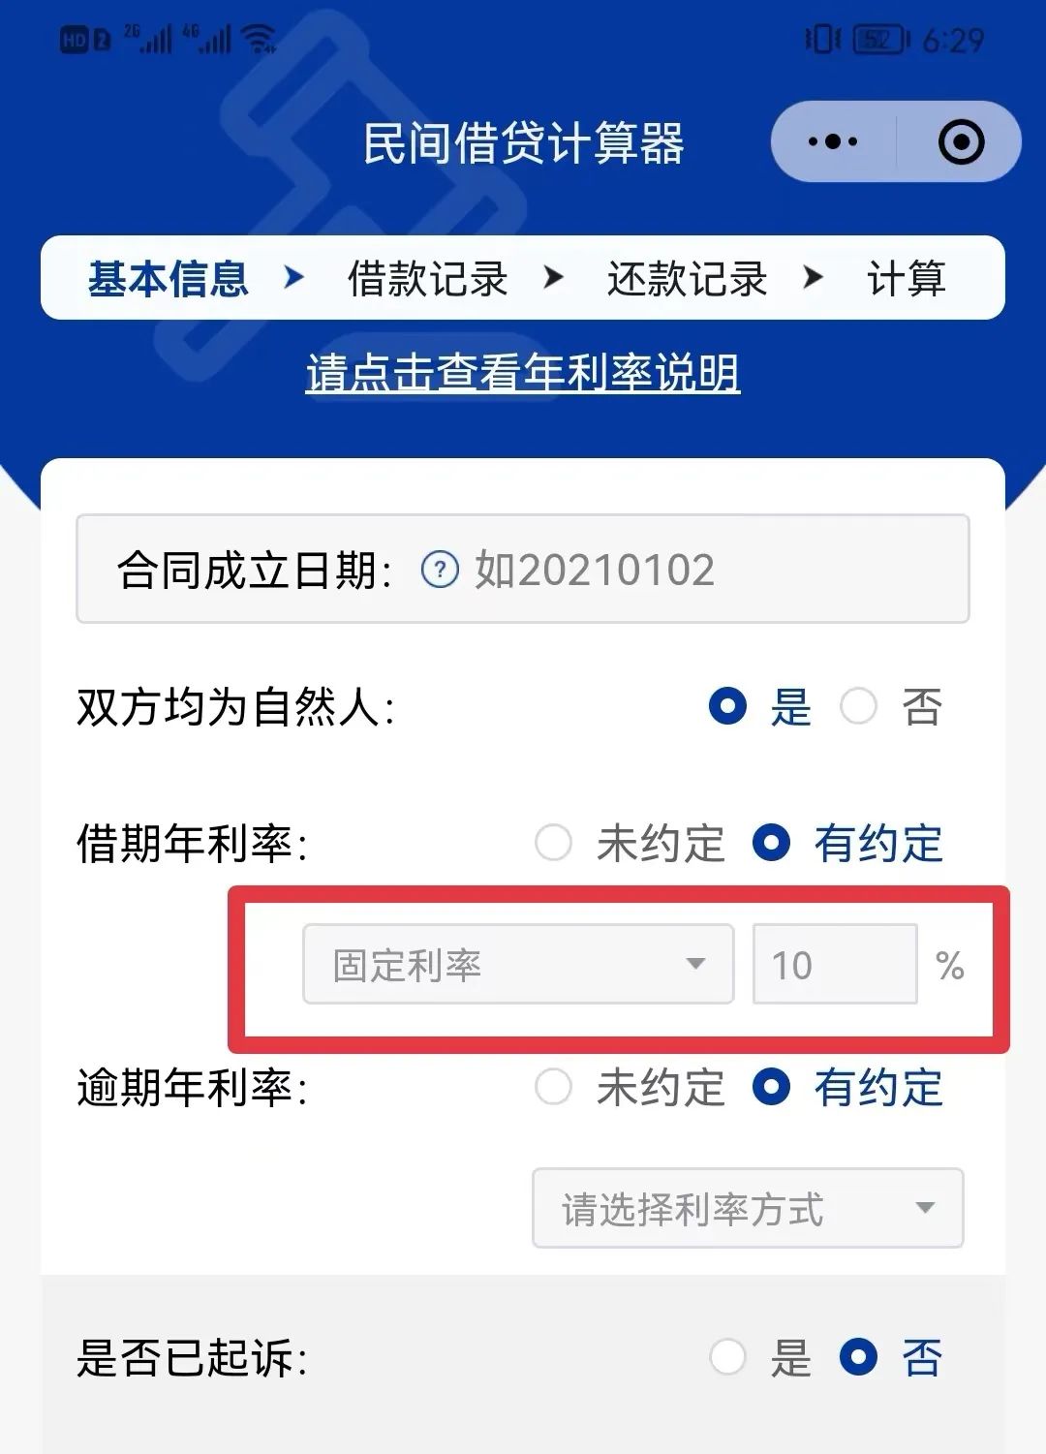Select 未约定 for 逾期年利率
1046x1454 pixels.
coord(553,1087)
